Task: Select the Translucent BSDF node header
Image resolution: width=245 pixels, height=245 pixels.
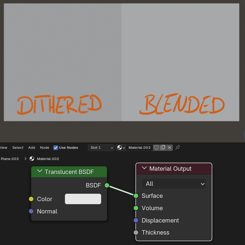Action: [69, 172]
